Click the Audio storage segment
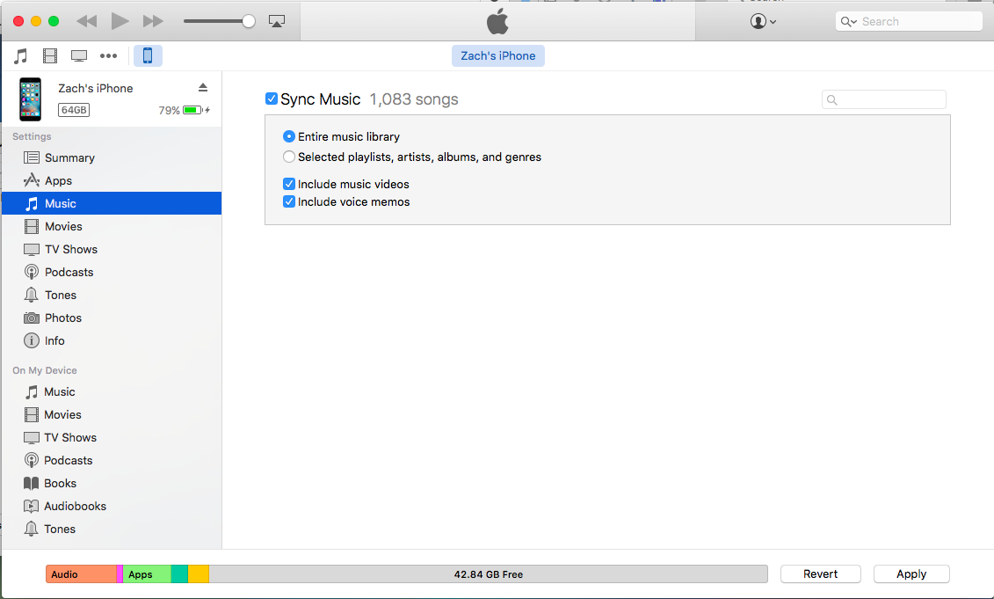This screenshot has width=994, height=599. [x=81, y=574]
